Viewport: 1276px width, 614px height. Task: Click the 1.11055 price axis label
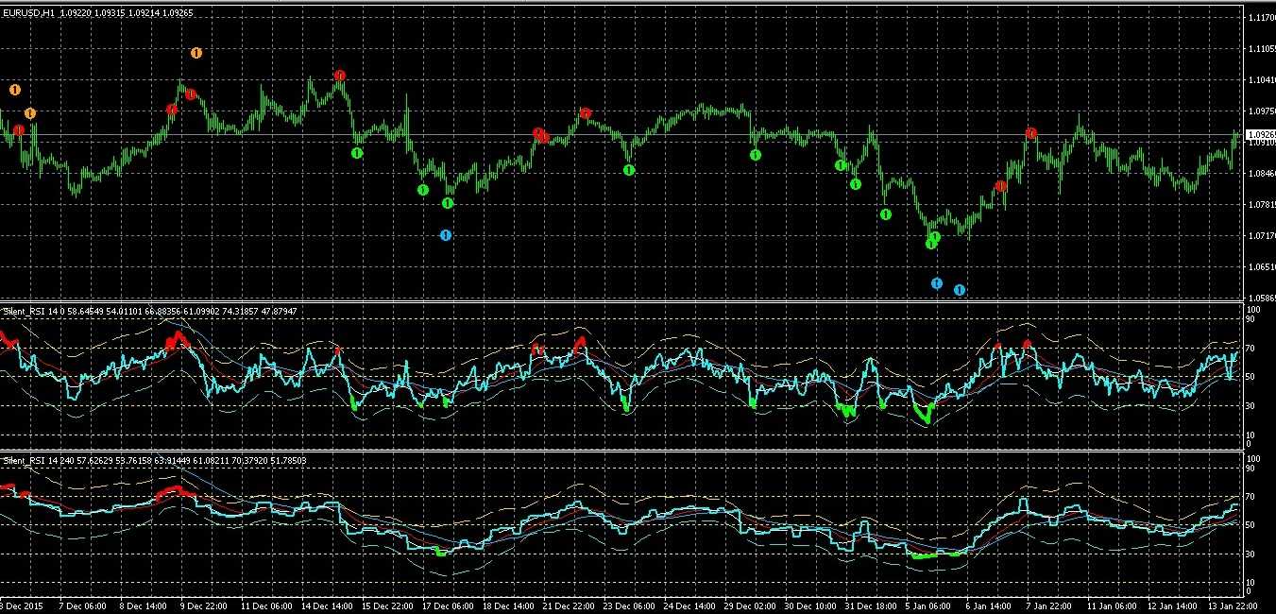pyautogui.click(x=1260, y=48)
